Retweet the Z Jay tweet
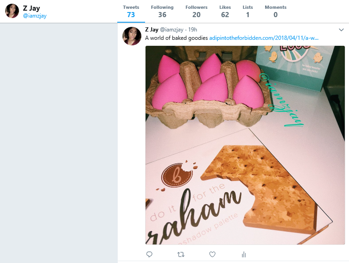The width and height of the screenshot is (349, 263). (181, 254)
